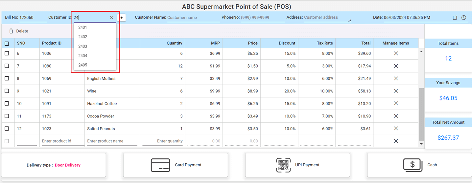Open the calendar date picker icon
This screenshot has height=183, width=472.
click(455, 18)
